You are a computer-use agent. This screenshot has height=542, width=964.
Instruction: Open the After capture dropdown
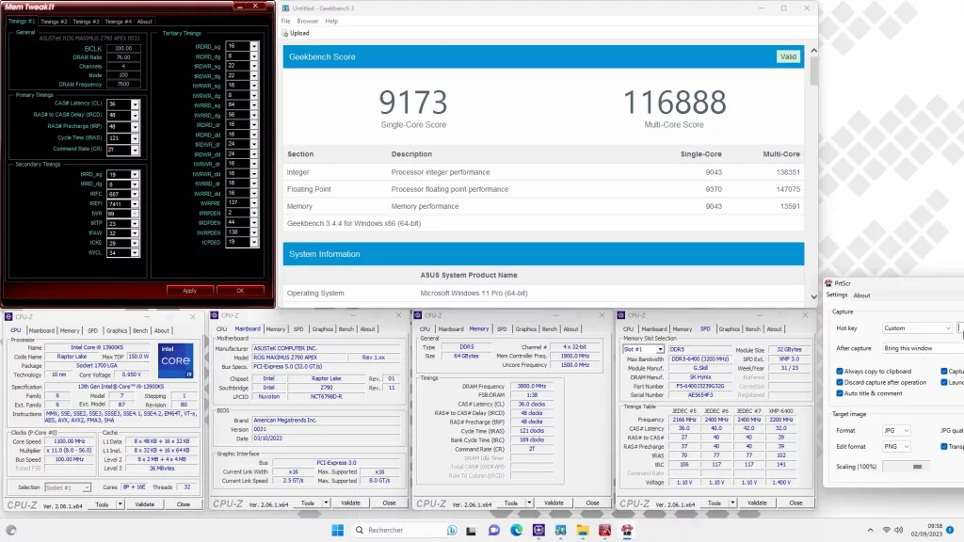point(923,348)
